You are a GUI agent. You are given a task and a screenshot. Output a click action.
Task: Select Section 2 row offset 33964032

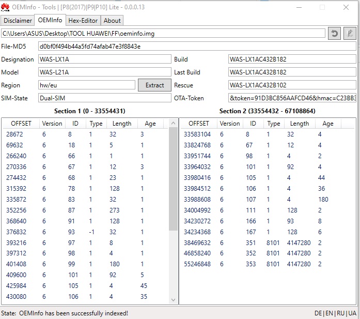[268, 166]
